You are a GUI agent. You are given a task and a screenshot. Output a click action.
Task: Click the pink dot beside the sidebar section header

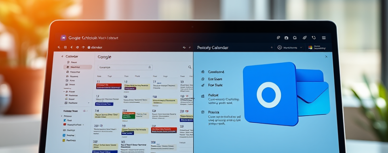tap(84, 111)
